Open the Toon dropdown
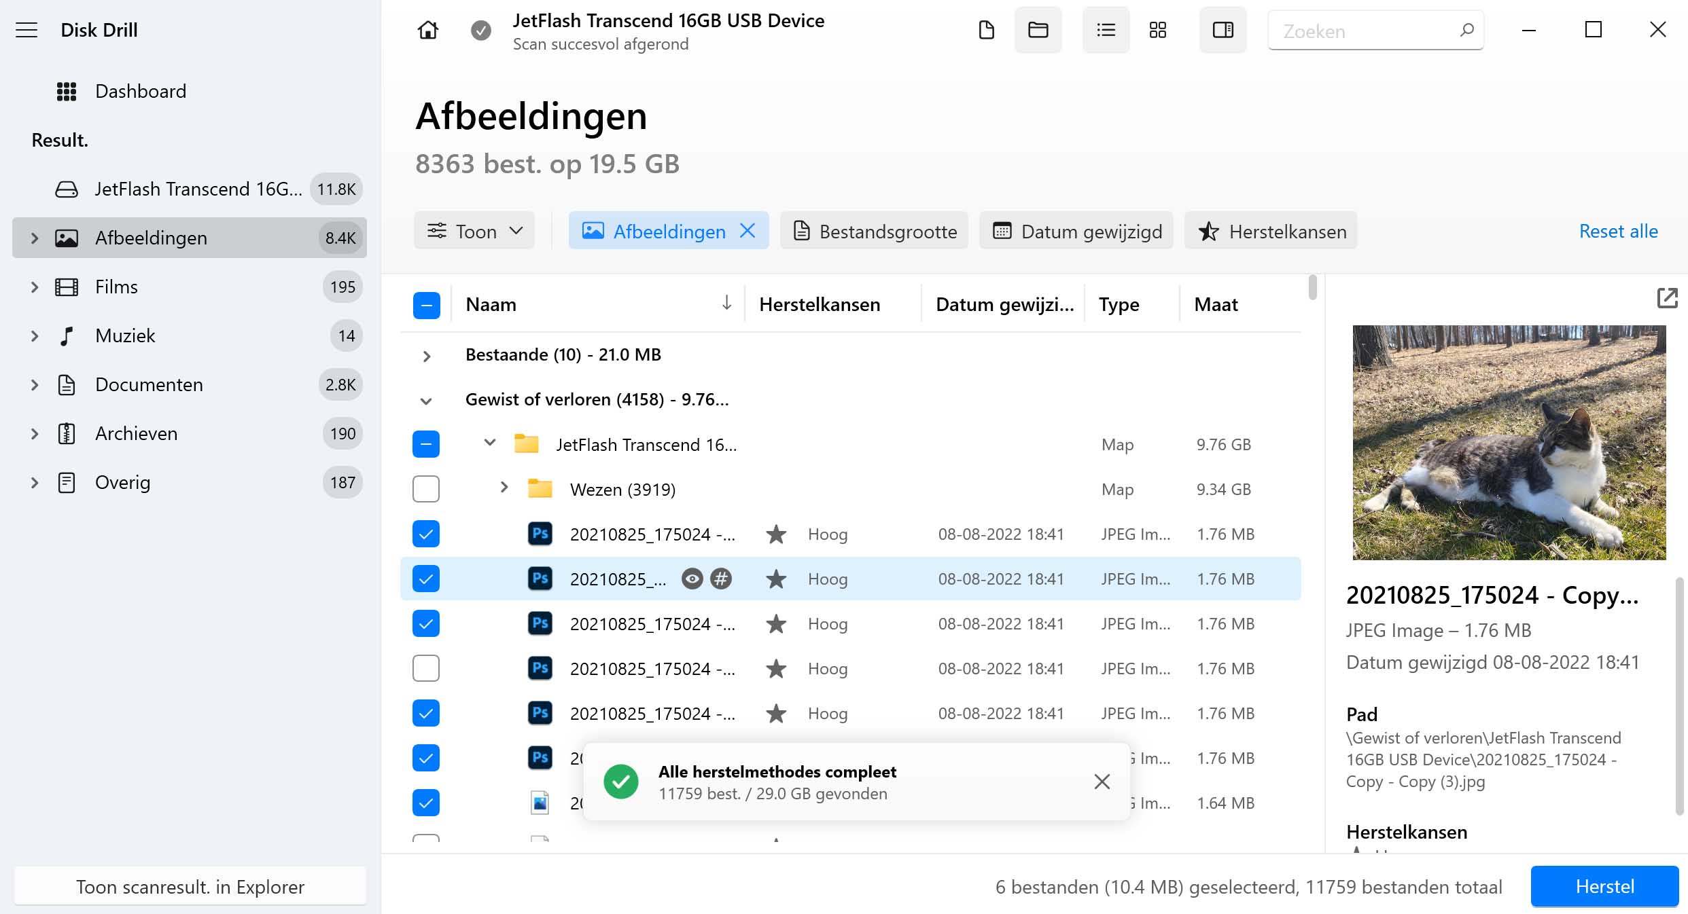 click(x=474, y=231)
